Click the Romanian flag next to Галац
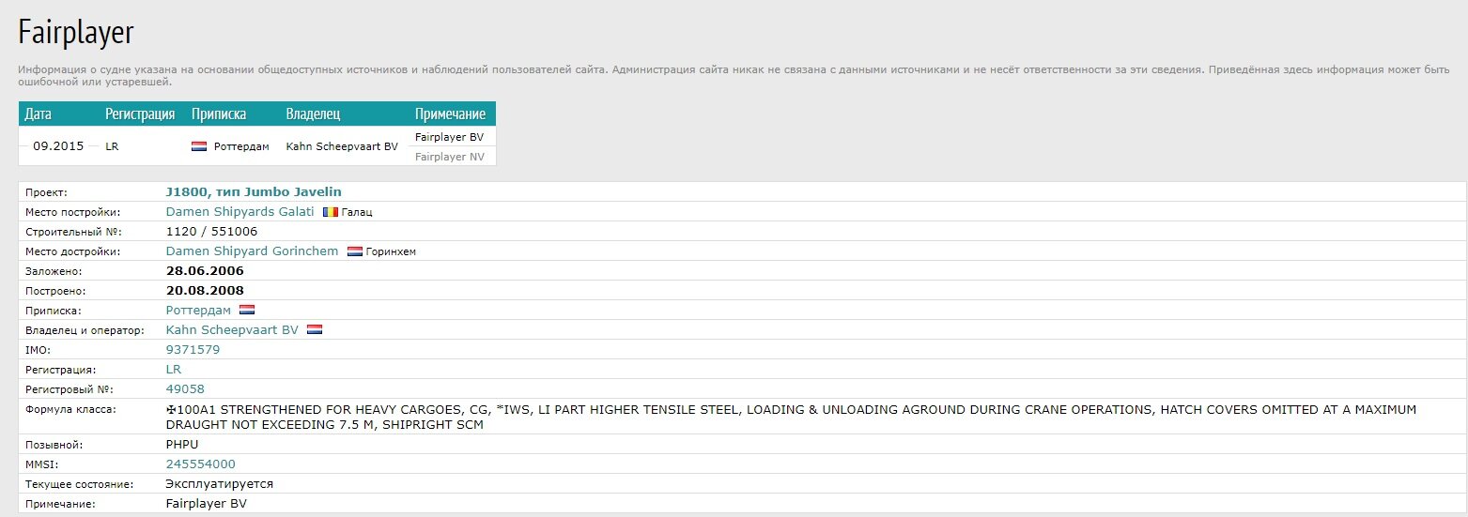Viewport: 1468px width, 517px height. (330, 212)
